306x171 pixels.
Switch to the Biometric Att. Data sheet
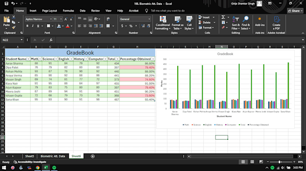point(53,156)
